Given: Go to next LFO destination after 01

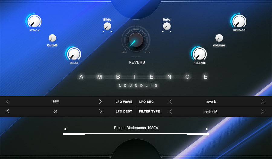Looking at the screenshot, I should point(100,111).
